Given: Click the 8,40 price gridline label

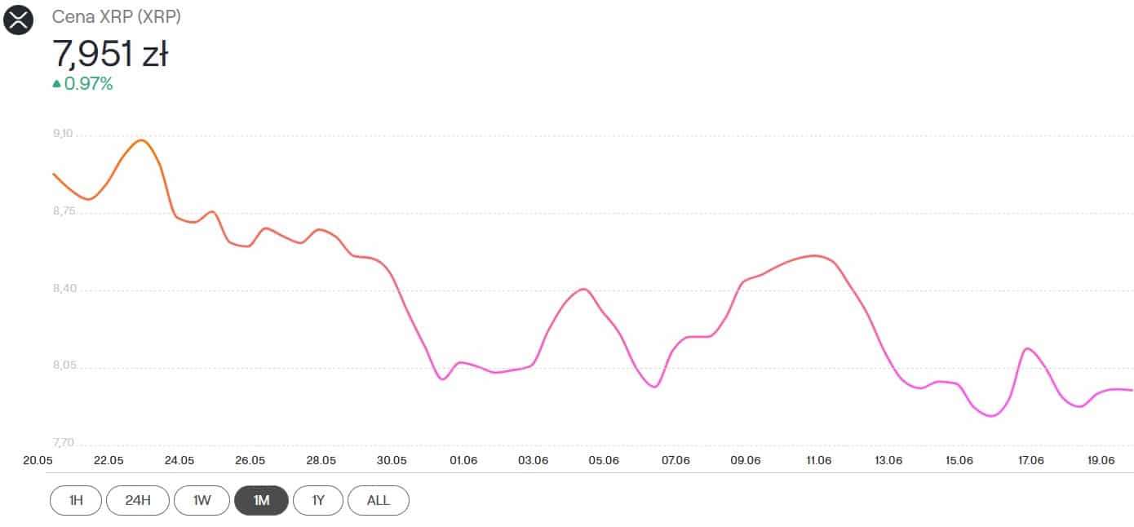Looking at the screenshot, I should point(62,289).
